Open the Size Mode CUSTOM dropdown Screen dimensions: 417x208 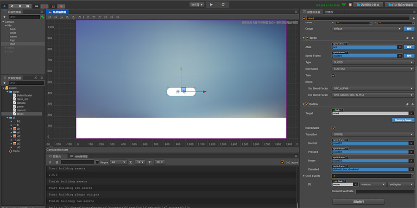373,69
